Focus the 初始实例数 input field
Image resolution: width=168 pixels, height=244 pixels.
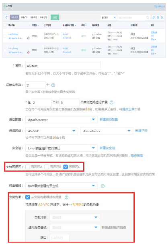click(35, 85)
